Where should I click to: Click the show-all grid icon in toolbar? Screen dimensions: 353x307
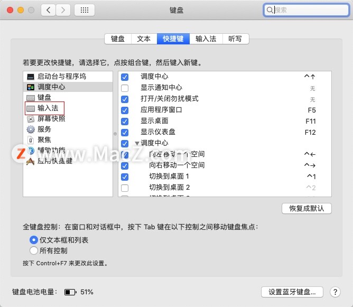85,10
